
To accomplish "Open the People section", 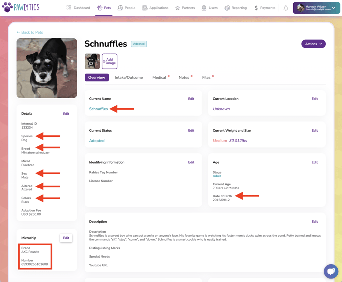I will (x=126, y=8).
